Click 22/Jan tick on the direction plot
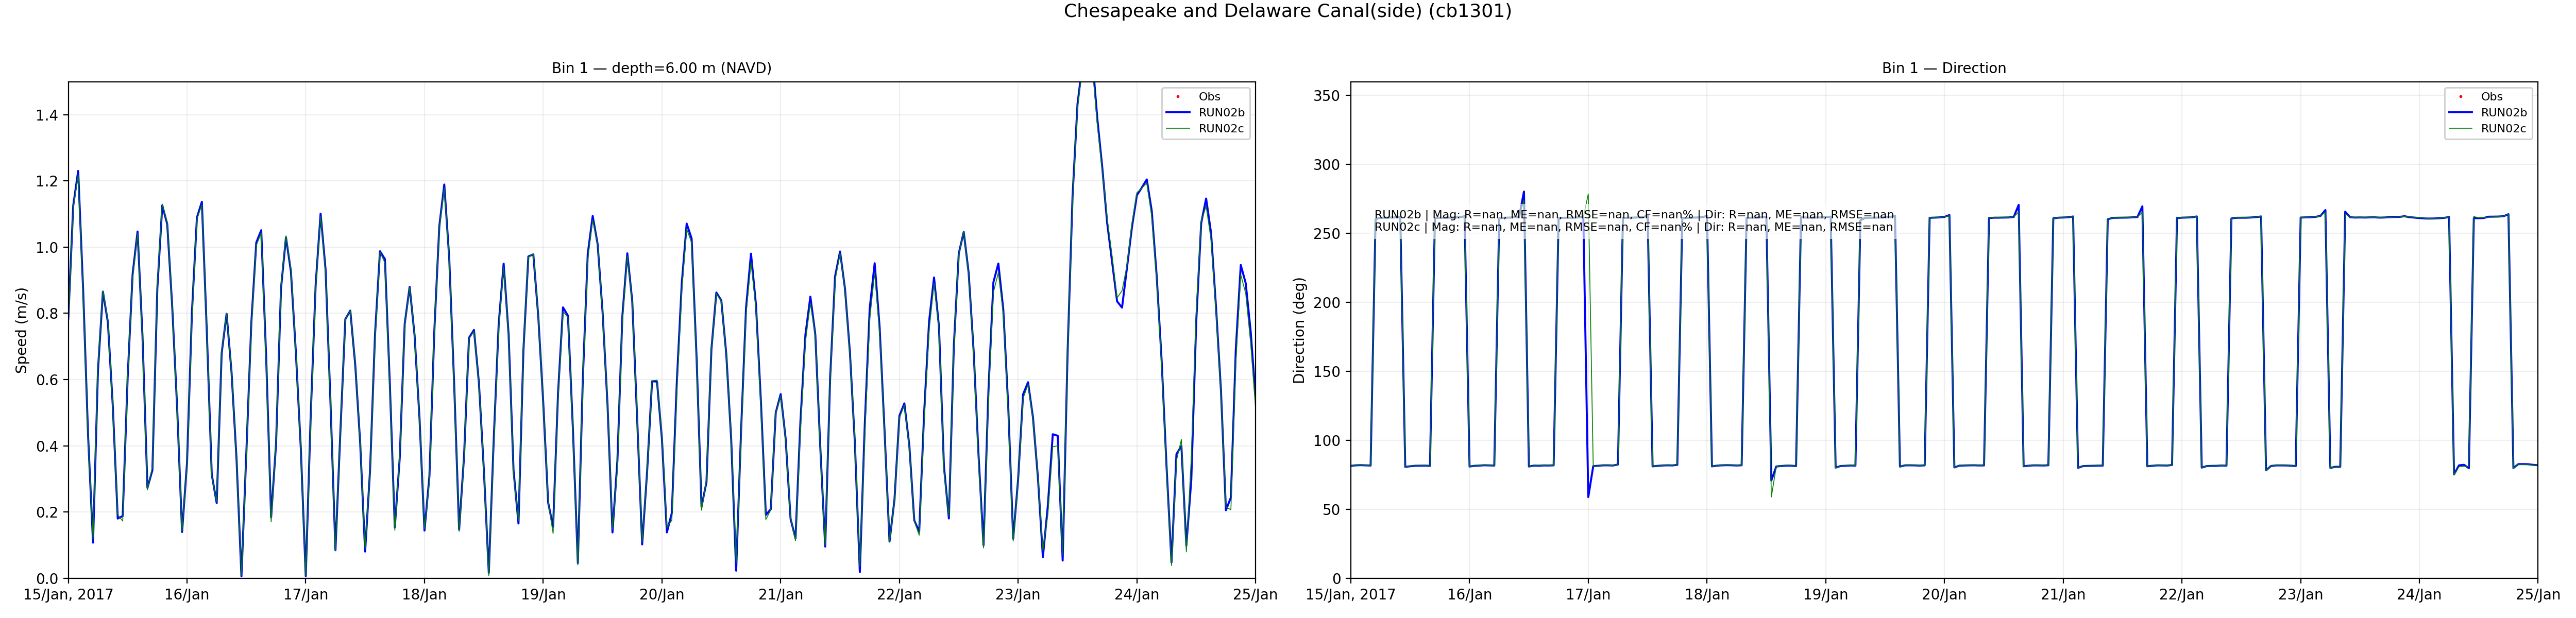Image resolution: width=2576 pixels, height=618 pixels. pyautogui.click(x=2181, y=595)
